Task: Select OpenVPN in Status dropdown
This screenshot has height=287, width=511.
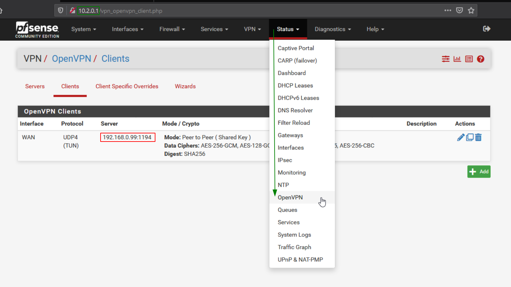Action: tap(302, 197)
